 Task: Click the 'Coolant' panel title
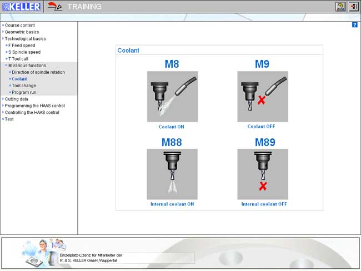(128, 51)
